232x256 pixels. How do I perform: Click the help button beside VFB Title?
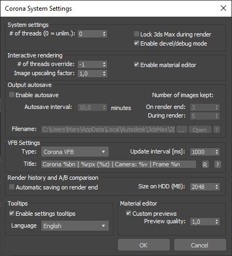point(218,164)
